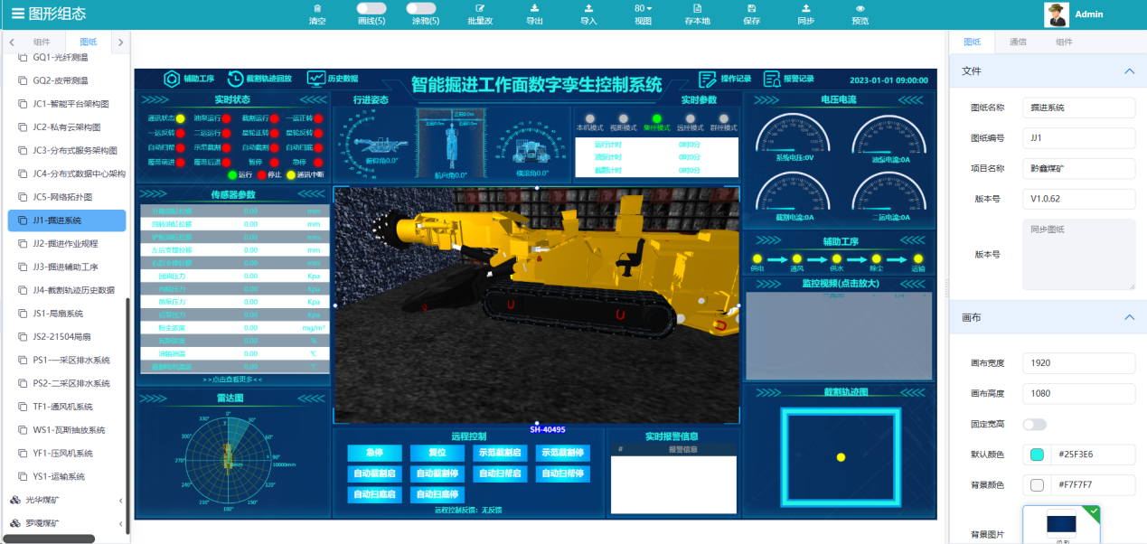The height and width of the screenshot is (544, 1147).
Task: Click the 导入 import icon
Action: pyautogui.click(x=588, y=8)
